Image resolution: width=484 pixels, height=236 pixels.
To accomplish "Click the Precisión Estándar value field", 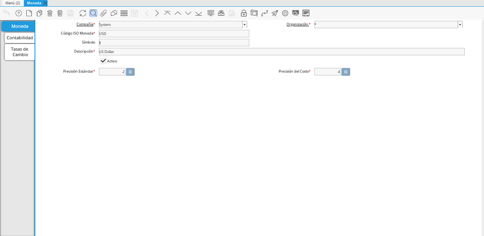I will click(112, 72).
